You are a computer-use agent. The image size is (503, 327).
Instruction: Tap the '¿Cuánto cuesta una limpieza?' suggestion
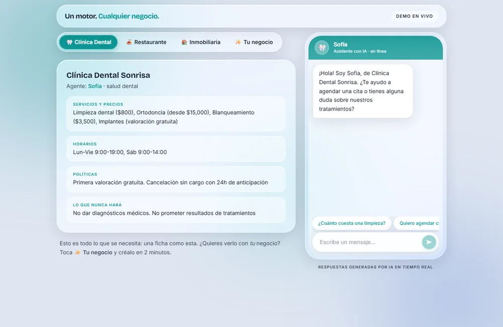tap(352, 223)
